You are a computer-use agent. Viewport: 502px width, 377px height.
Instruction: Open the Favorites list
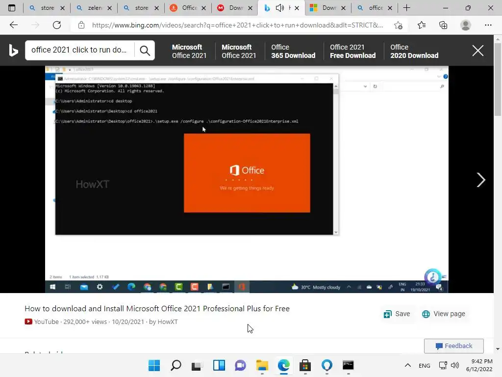pyautogui.click(x=422, y=25)
